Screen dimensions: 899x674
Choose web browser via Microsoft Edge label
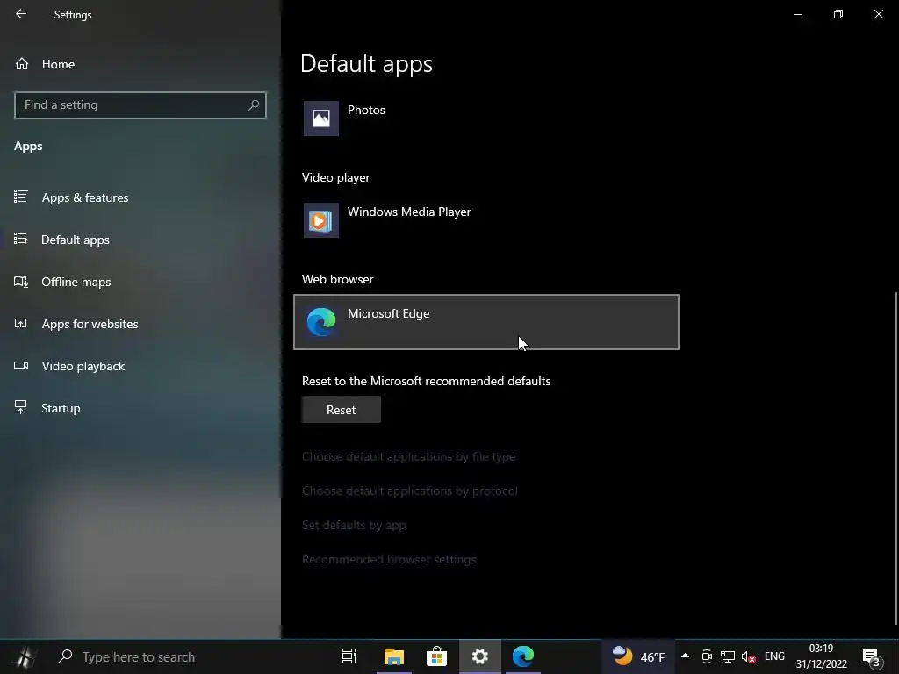(x=389, y=313)
